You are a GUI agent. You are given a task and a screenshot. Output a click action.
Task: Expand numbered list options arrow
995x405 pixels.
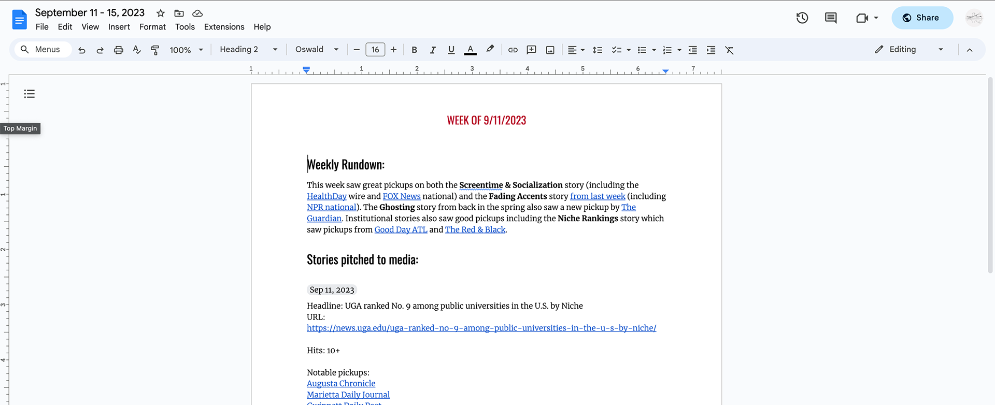[x=679, y=50]
